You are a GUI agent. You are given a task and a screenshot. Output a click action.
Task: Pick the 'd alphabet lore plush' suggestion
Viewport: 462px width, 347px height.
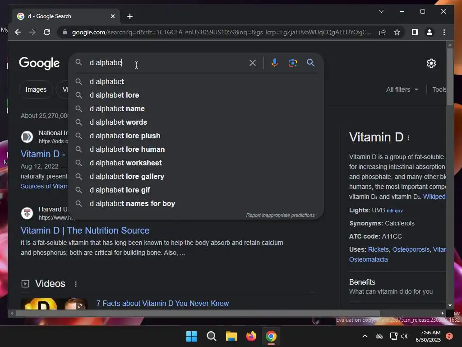(x=196, y=136)
